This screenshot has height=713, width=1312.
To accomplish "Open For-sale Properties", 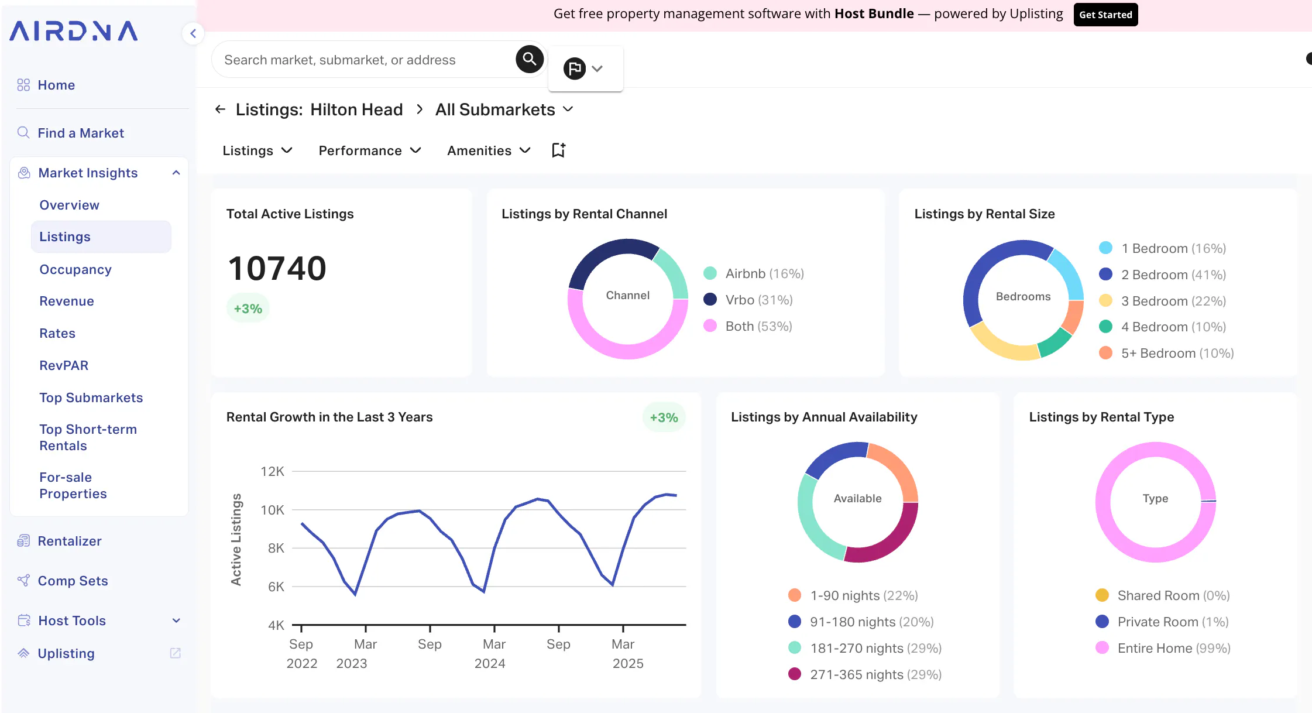I will click(73, 485).
